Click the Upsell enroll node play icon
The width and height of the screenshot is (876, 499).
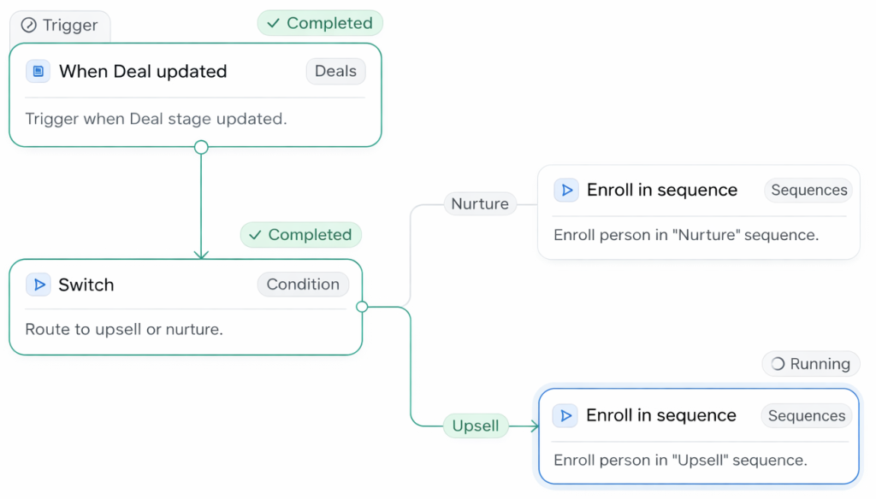tap(565, 416)
